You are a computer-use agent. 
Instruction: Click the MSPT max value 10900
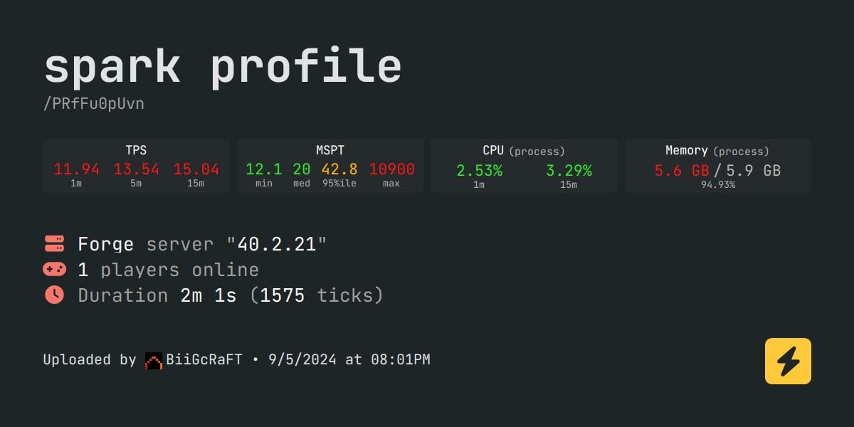[x=391, y=169]
